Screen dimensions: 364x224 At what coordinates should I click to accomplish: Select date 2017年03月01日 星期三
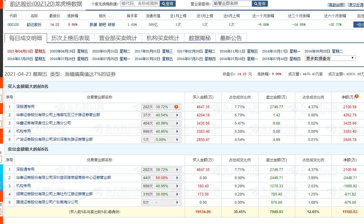[x=154, y=51]
